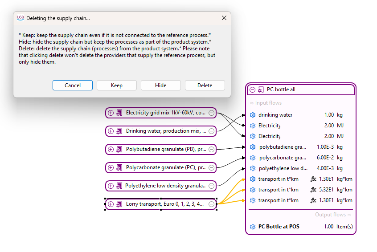Viewport: 377px width, 252px height.
Task: Expand the Drinking water production mix node
Action: [x=111, y=131]
